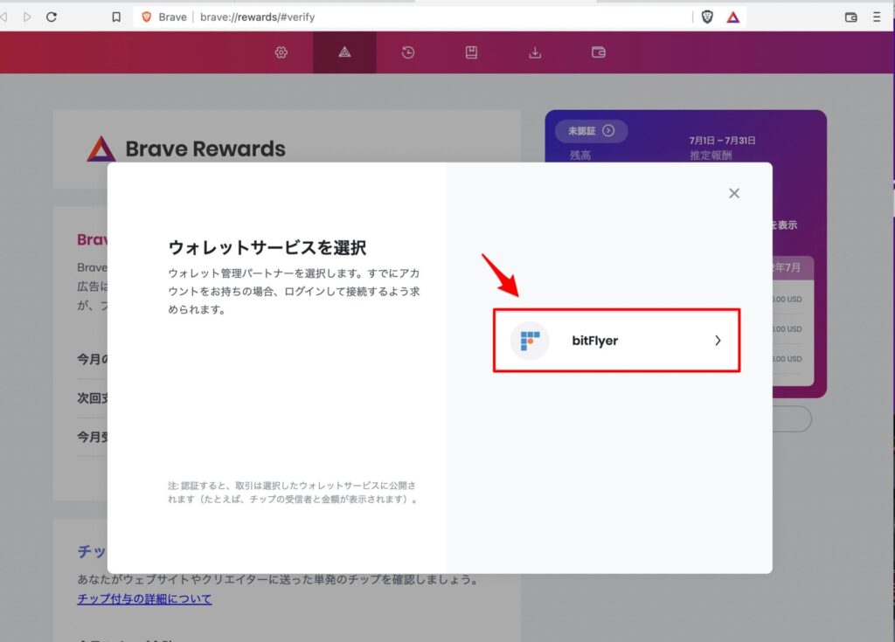Screen dimensions: 895x642
Task: Click the Brave Rewards logo icon
Action: pos(101,149)
